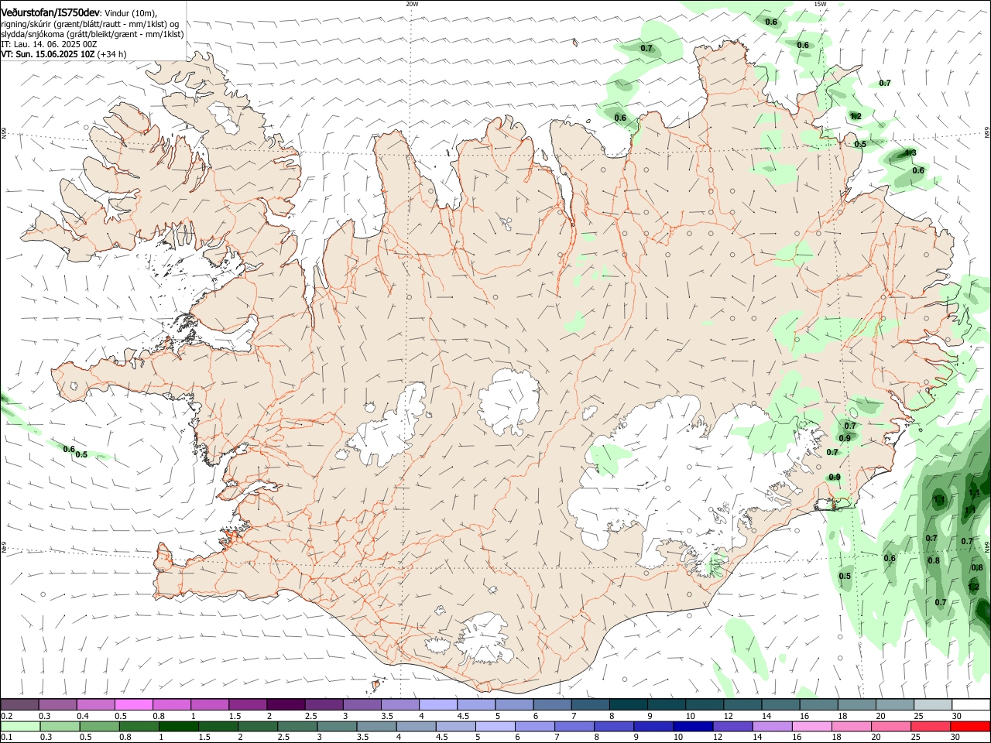
Task: Click the '0.6' value beside '0.5' off the west coast
Action: click(69, 449)
